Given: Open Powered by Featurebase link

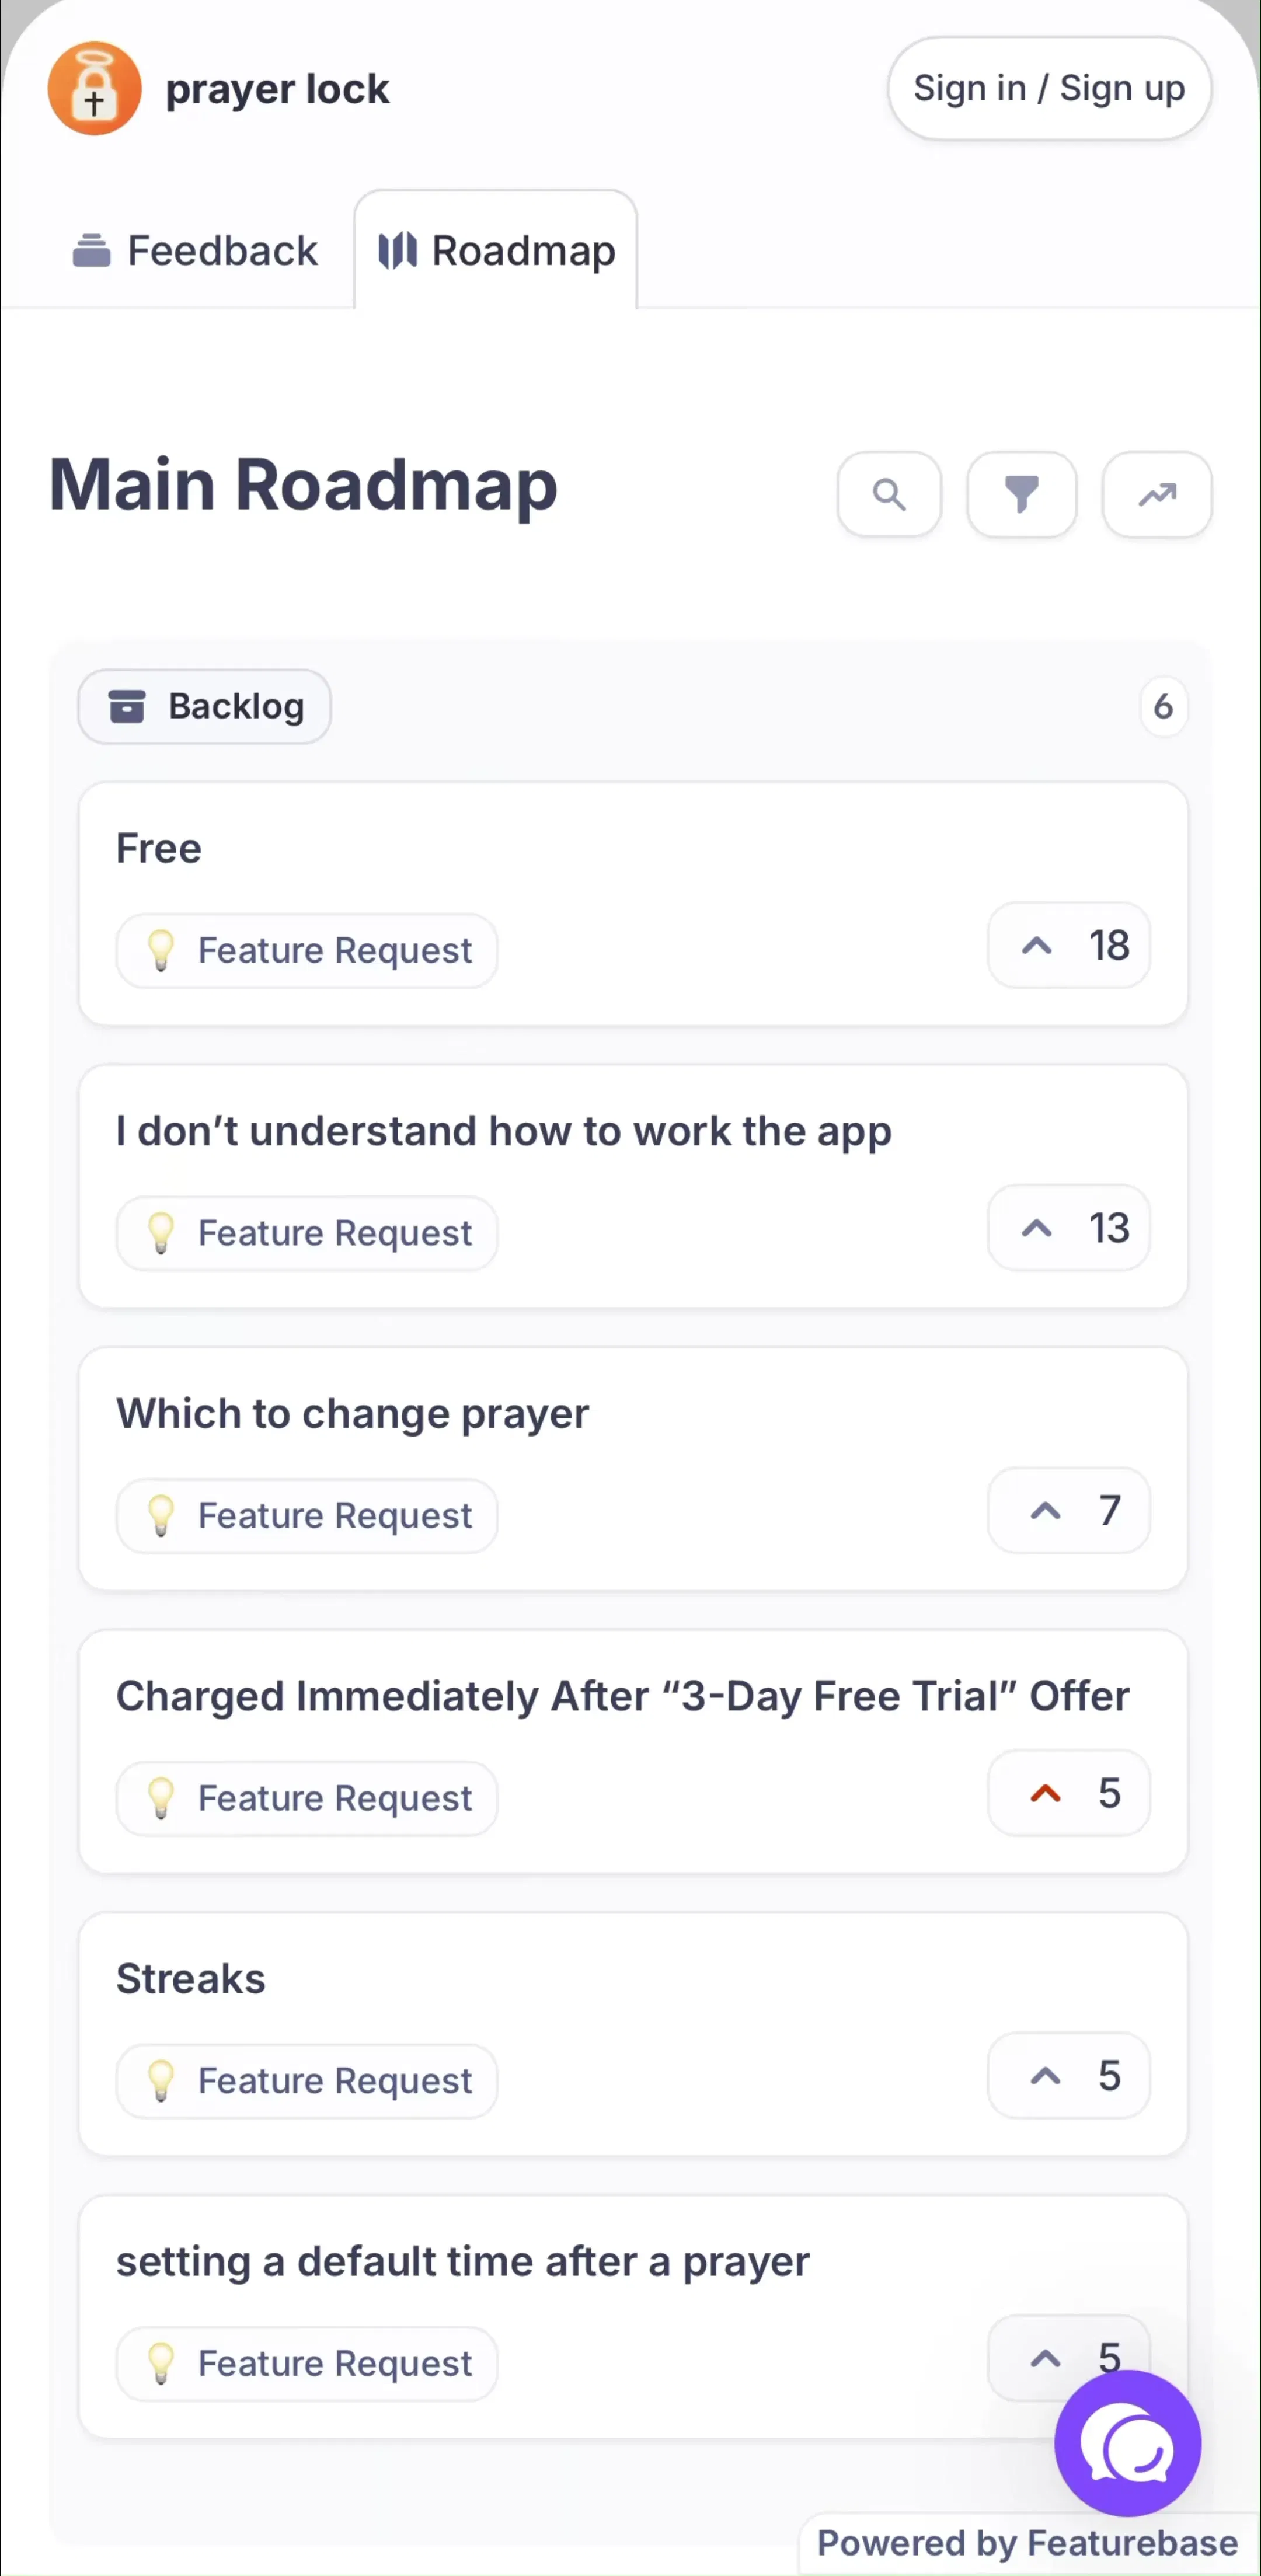Looking at the screenshot, I should 1028,2542.
